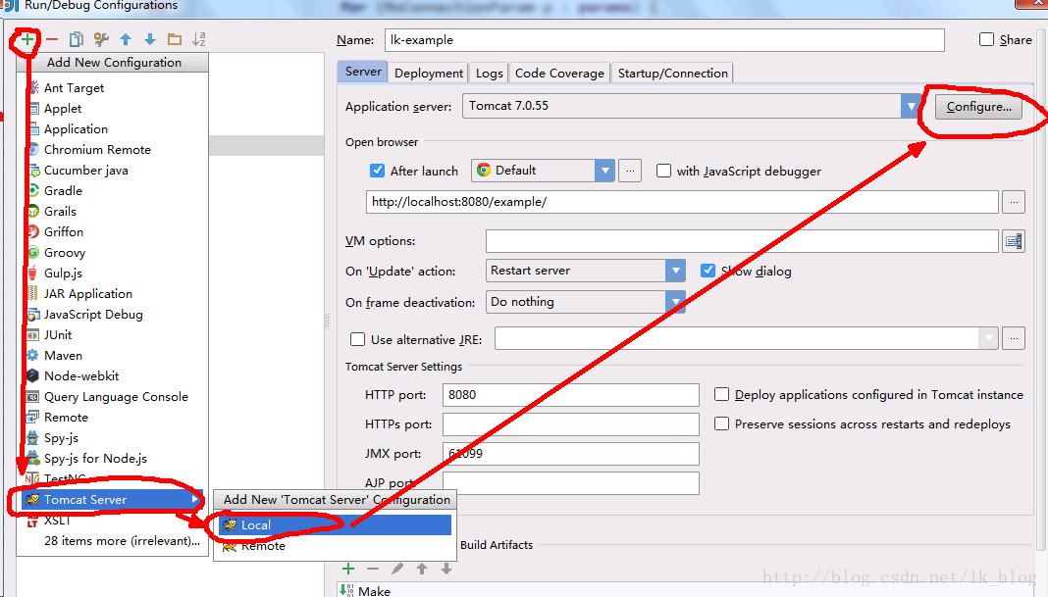Click the HTTPs port field
1048x597 pixels.
click(571, 424)
